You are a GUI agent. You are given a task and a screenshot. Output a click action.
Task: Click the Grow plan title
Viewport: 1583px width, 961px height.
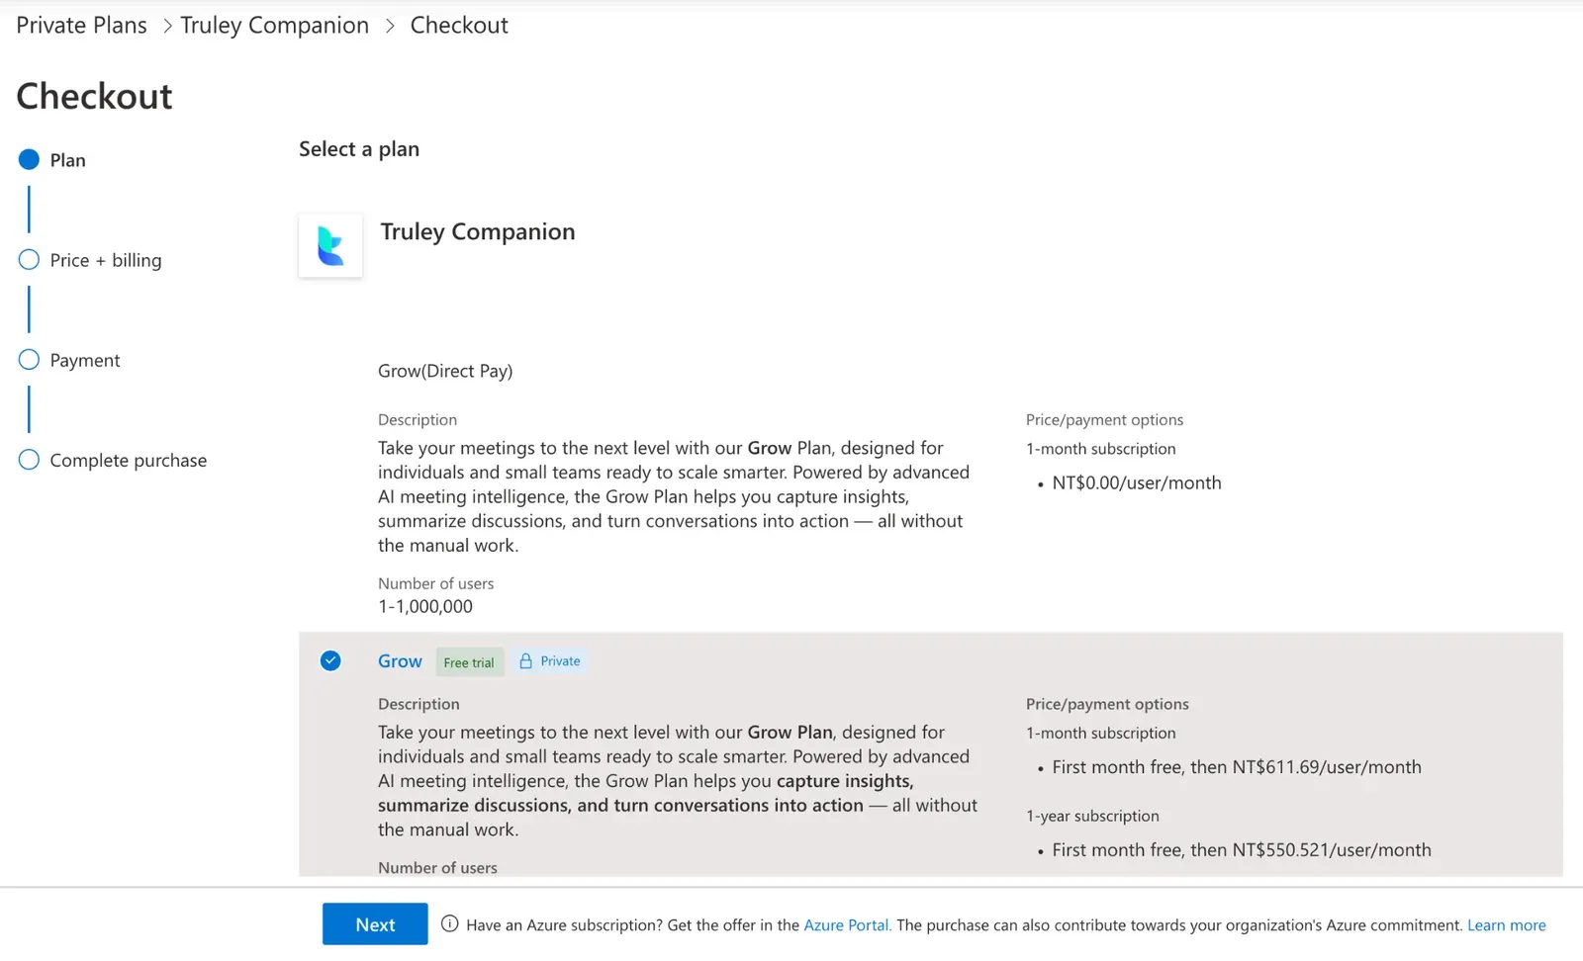coord(400,661)
